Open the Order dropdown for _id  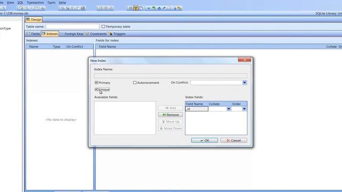point(244,109)
